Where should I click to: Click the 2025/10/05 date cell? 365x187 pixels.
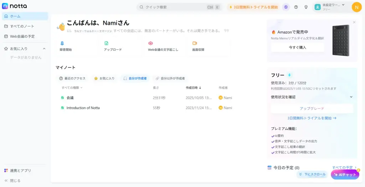coord(199,98)
